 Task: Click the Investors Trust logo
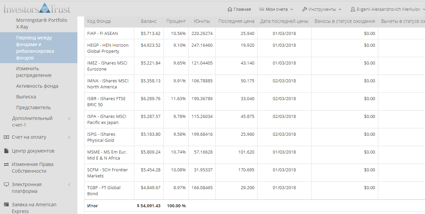[37, 8]
